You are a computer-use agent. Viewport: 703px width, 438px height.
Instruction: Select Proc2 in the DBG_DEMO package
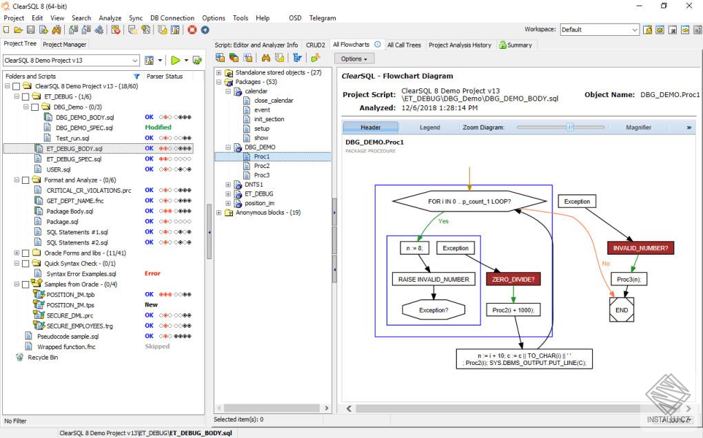262,166
